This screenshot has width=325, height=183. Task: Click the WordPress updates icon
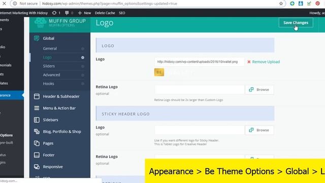[x=54, y=13]
